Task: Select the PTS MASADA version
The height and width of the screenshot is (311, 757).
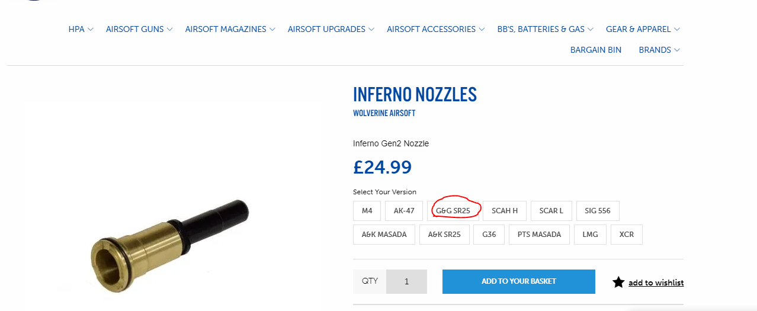Action: pyautogui.click(x=539, y=234)
